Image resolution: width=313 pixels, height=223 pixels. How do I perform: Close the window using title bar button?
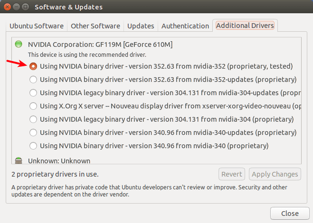(8, 7)
